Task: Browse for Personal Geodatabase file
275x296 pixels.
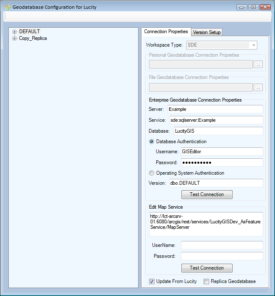Action: (258, 64)
